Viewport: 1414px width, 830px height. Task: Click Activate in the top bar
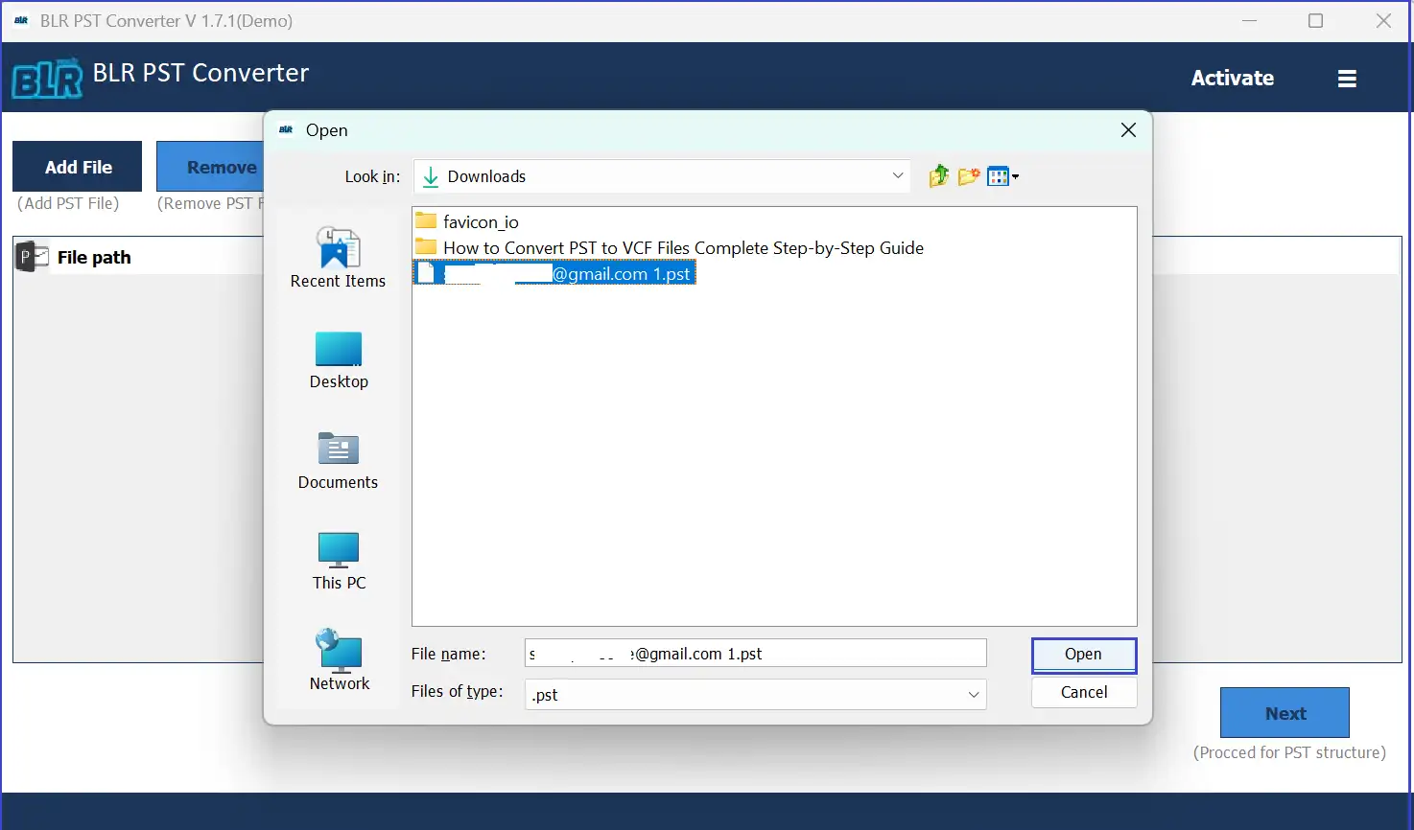[x=1232, y=78]
